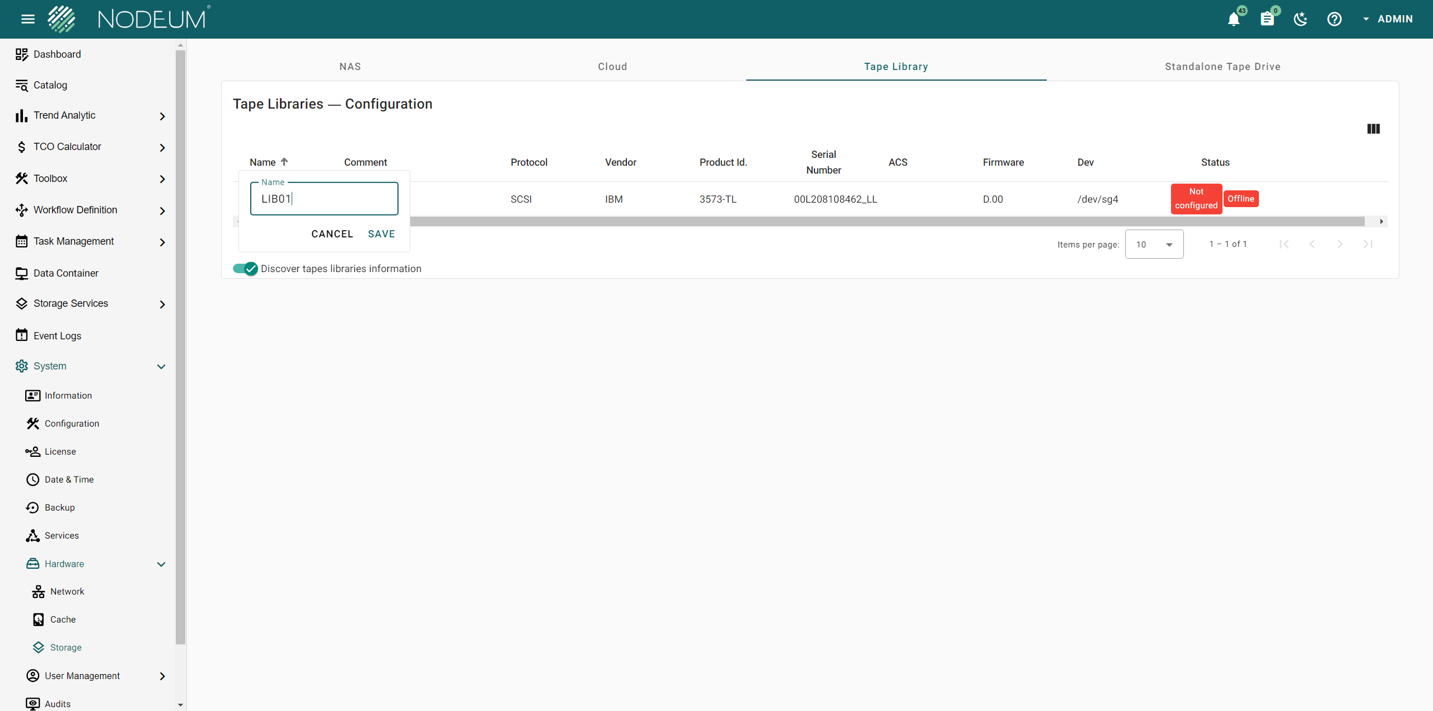The height and width of the screenshot is (711, 1433).
Task: Click the clipboard tasks icon in header
Action: tap(1267, 20)
